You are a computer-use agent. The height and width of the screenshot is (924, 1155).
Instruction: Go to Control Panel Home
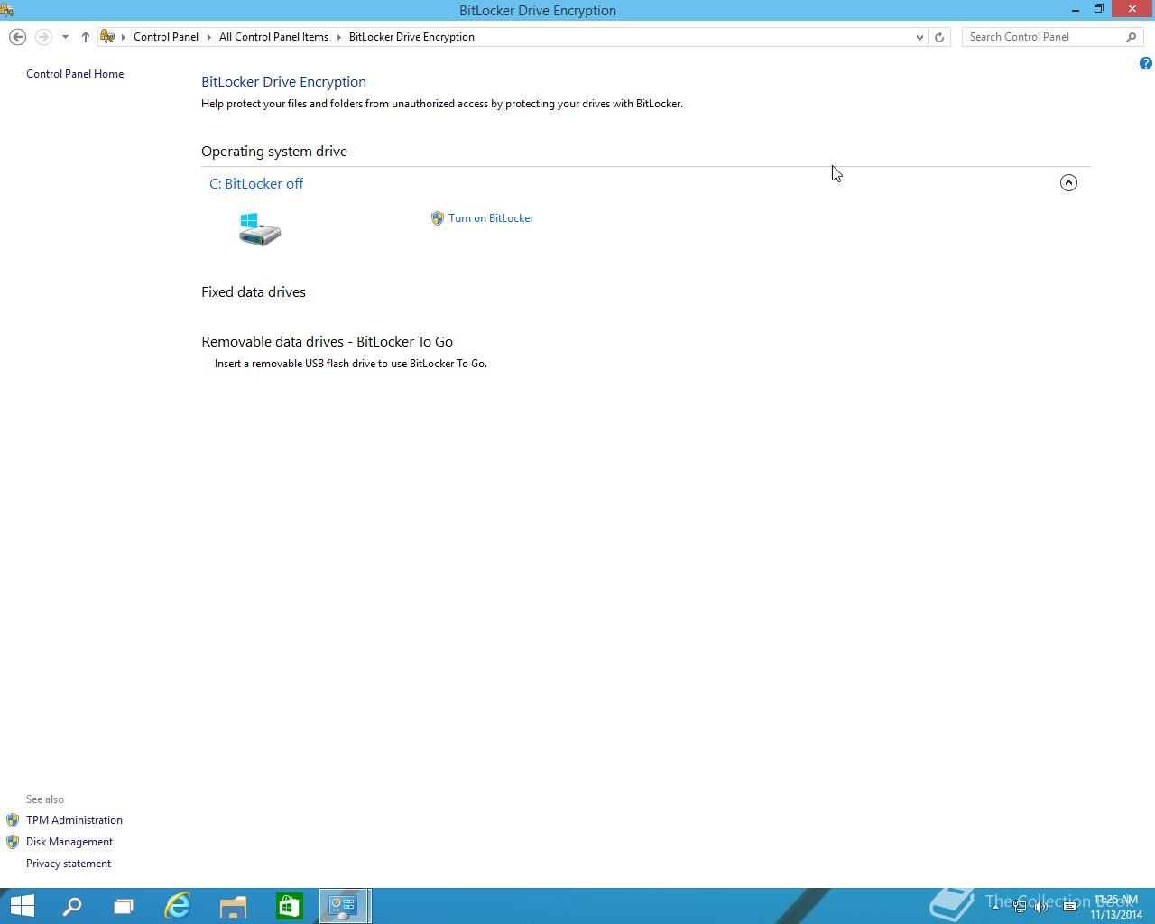click(x=75, y=74)
